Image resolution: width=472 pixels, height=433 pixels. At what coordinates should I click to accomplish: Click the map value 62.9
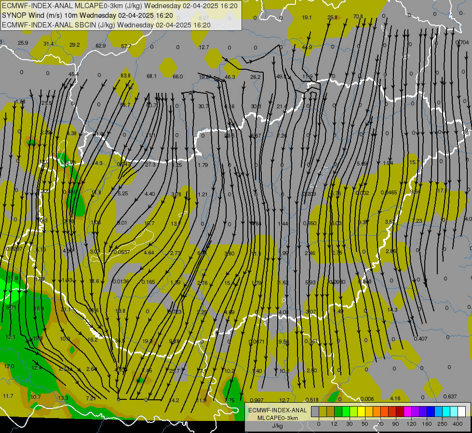[101, 46]
